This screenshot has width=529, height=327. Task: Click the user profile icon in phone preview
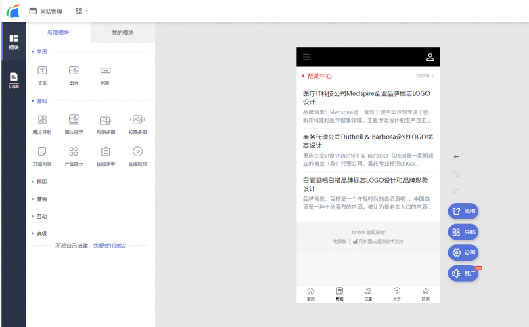(x=430, y=58)
